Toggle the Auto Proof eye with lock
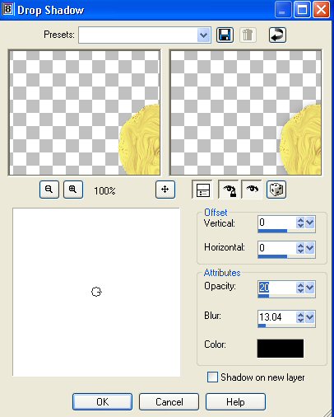 coord(229,190)
